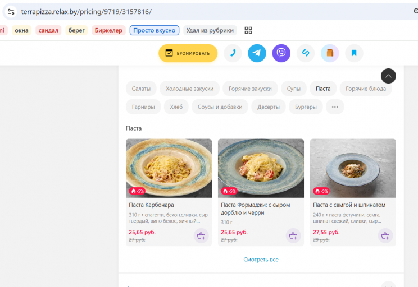Select the Холодные закуски category
This screenshot has width=418, height=287.
189,89
